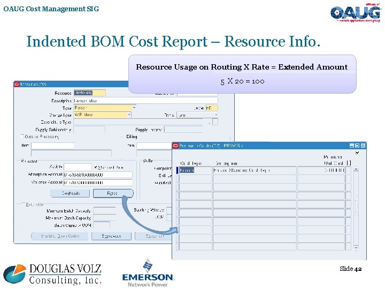The height and width of the screenshot is (289, 385).
Task: Maximize the Resource Costs window
Action: point(358,146)
